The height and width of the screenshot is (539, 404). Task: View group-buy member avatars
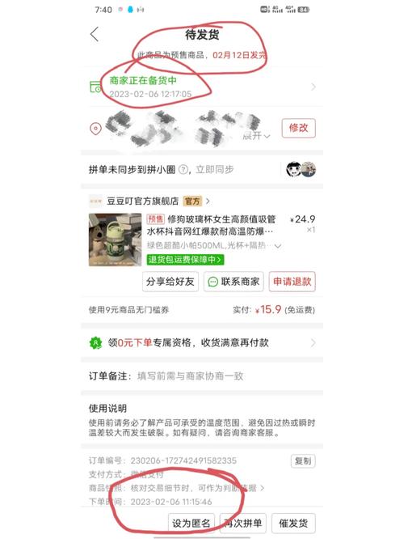pos(301,169)
